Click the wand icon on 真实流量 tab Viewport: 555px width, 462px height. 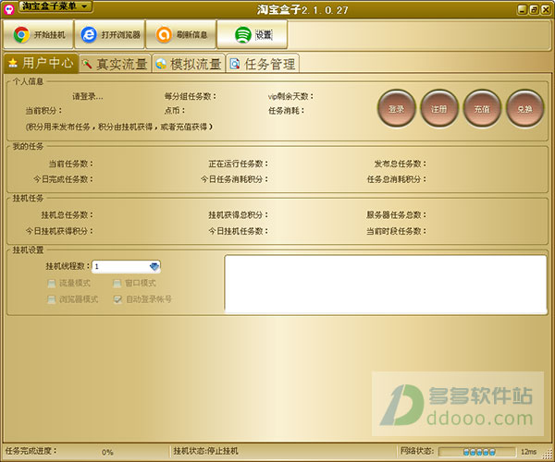coord(87,64)
